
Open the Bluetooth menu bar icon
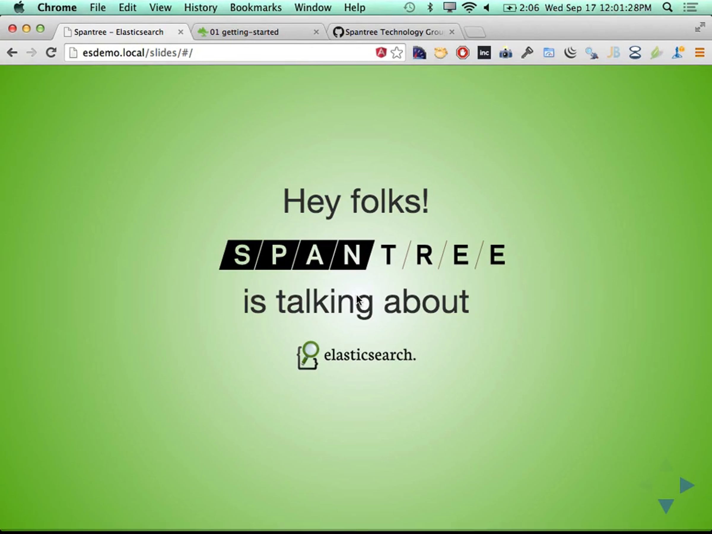click(430, 7)
